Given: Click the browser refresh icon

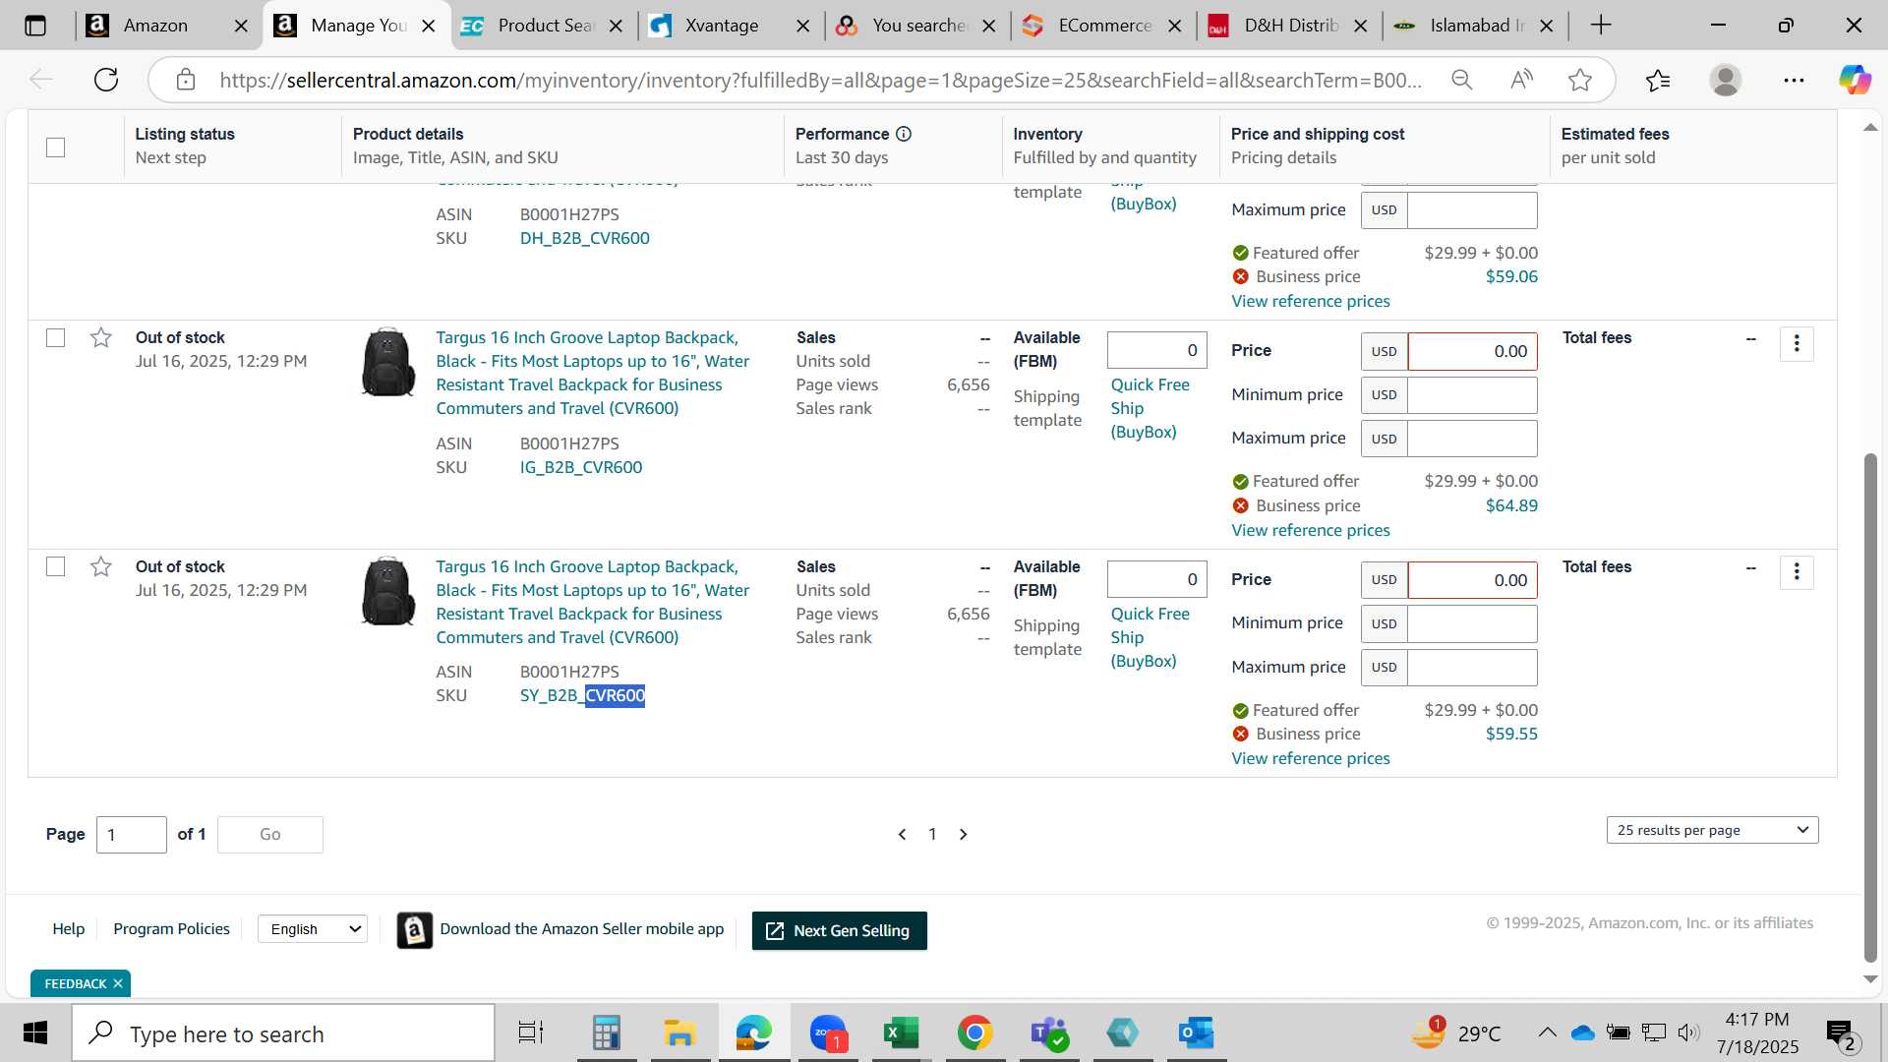Looking at the screenshot, I should point(106,80).
